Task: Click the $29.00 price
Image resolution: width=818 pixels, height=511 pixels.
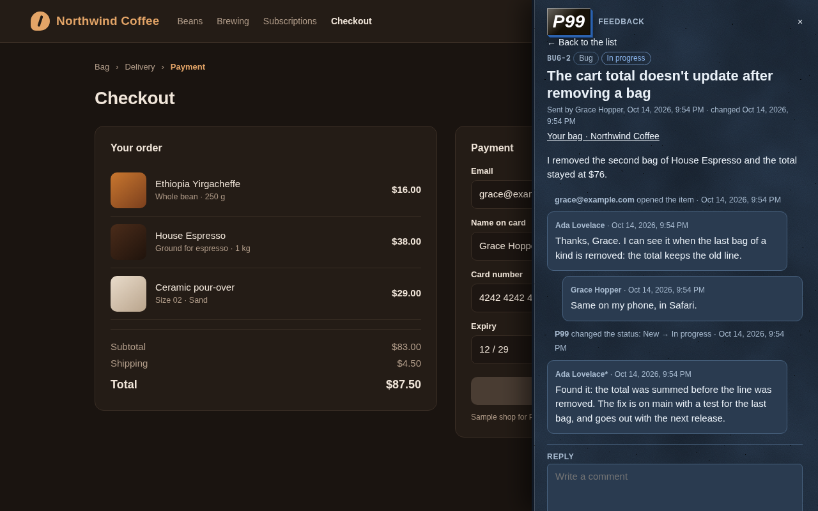Action: pos(406,293)
